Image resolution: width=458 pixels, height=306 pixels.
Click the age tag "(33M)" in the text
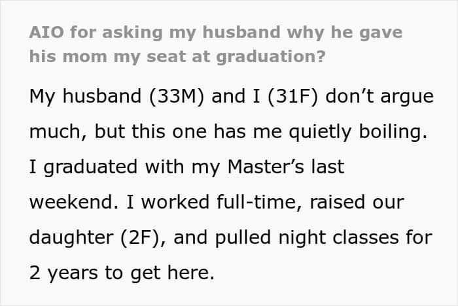177,96
